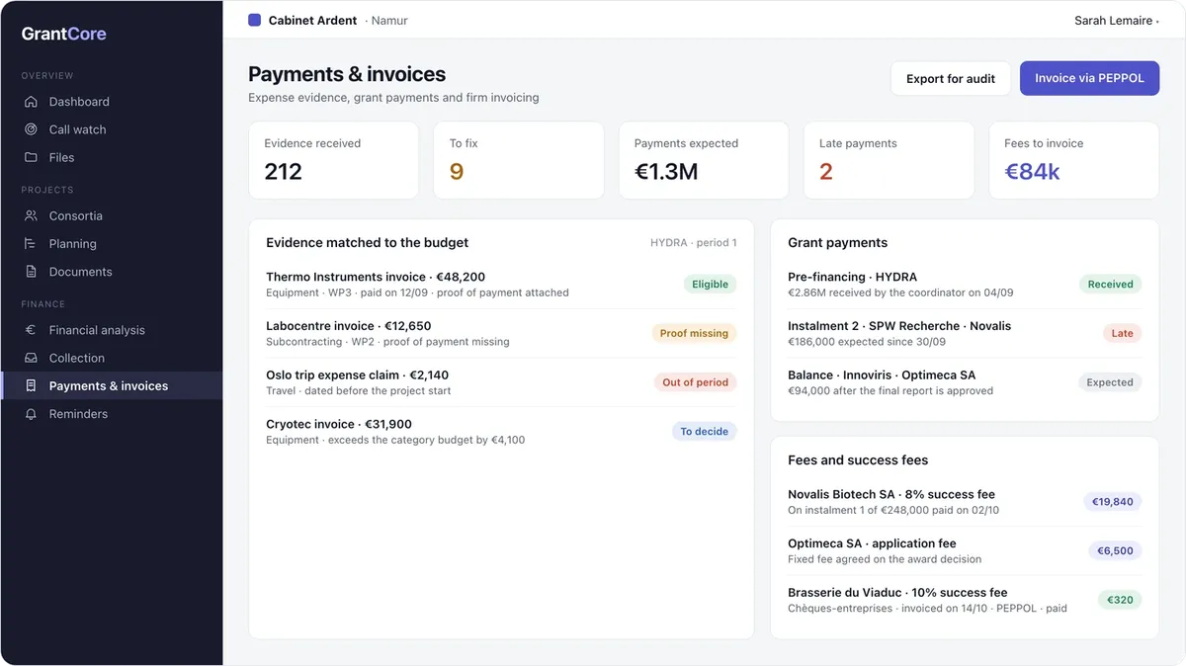Viewport: 1186px width, 666px height.
Task: Open the Payments expected €1.3M card
Action: pyautogui.click(x=704, y=160)
